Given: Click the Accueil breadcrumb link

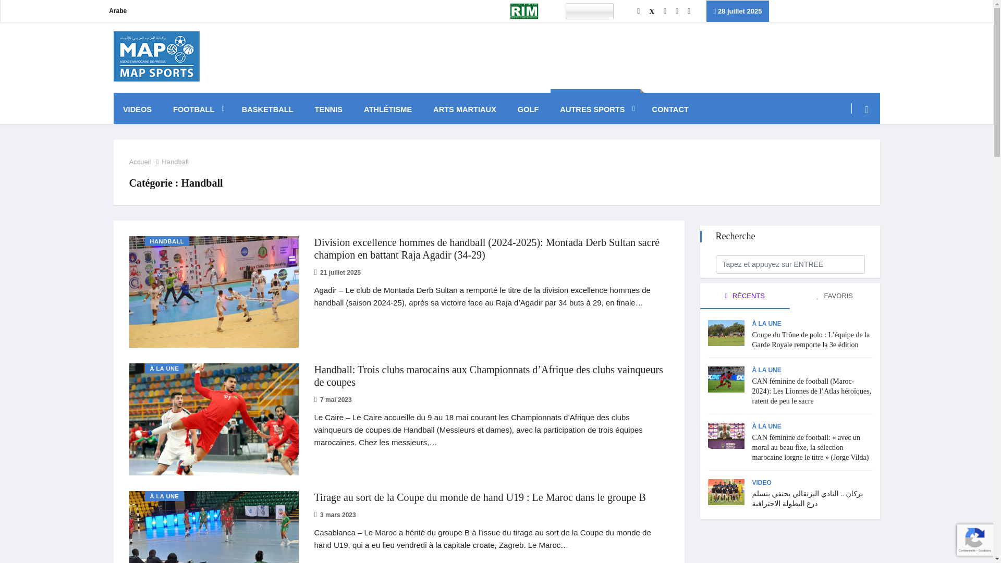Looking at the screenshot, I should tap(140, 162).
